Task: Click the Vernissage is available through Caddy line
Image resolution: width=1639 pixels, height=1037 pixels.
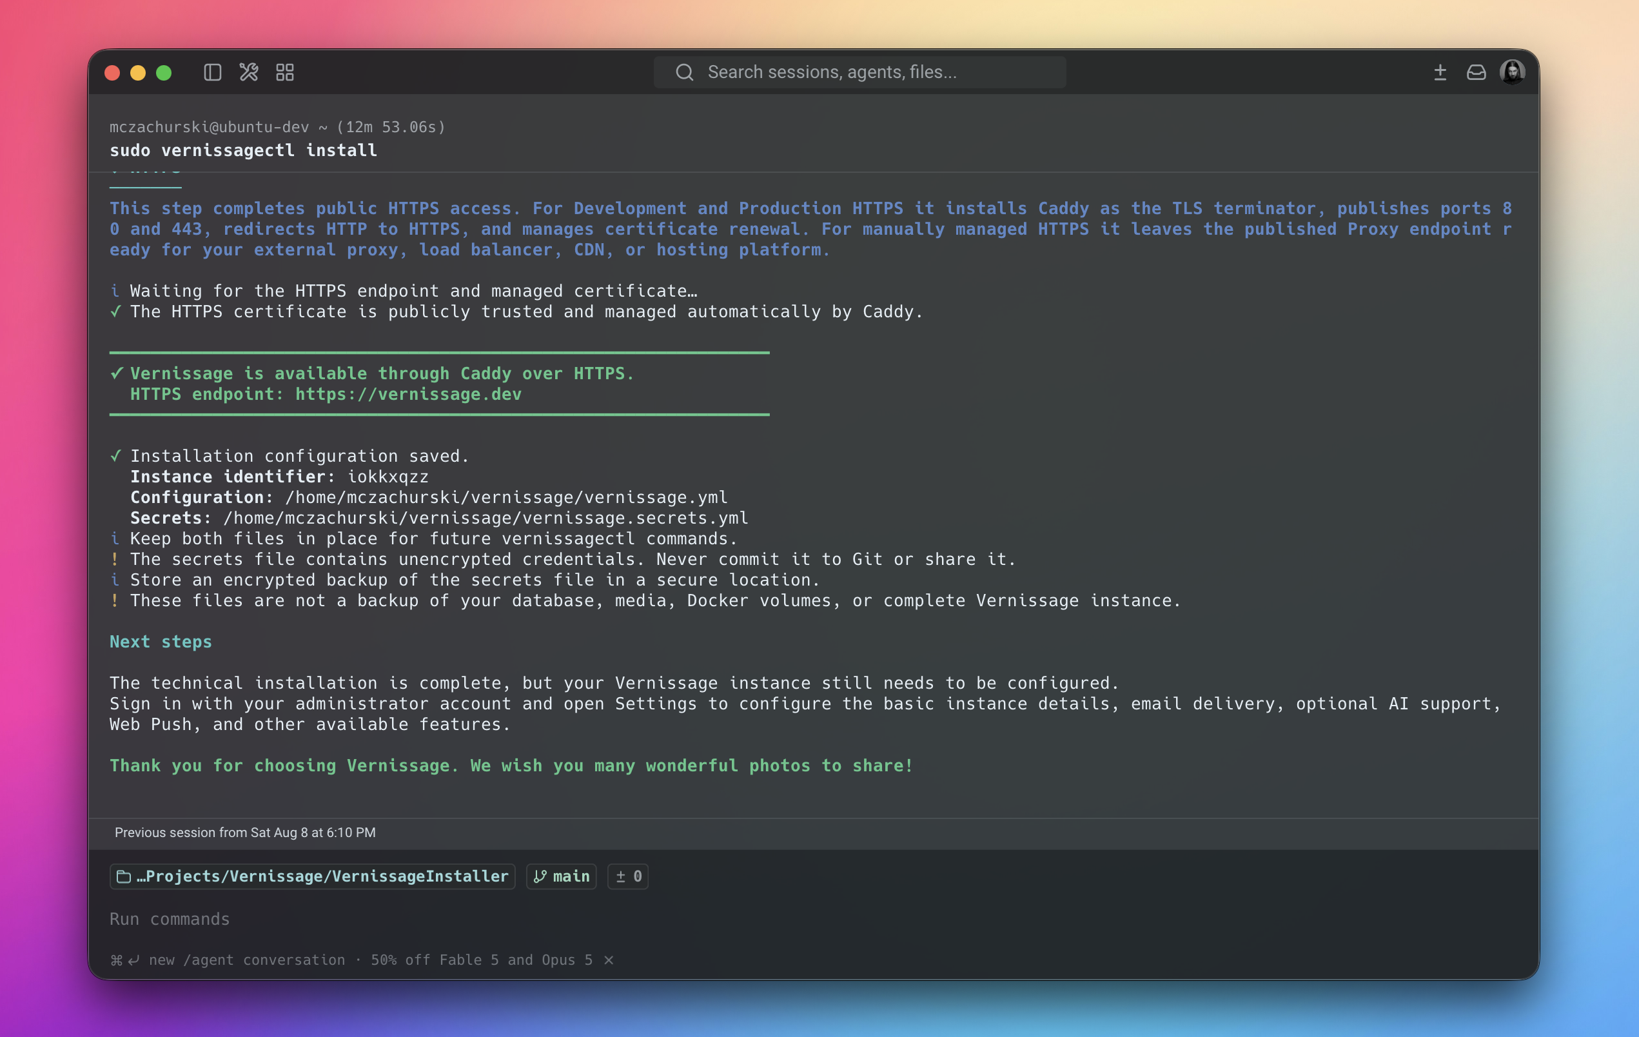Action: 382,374
